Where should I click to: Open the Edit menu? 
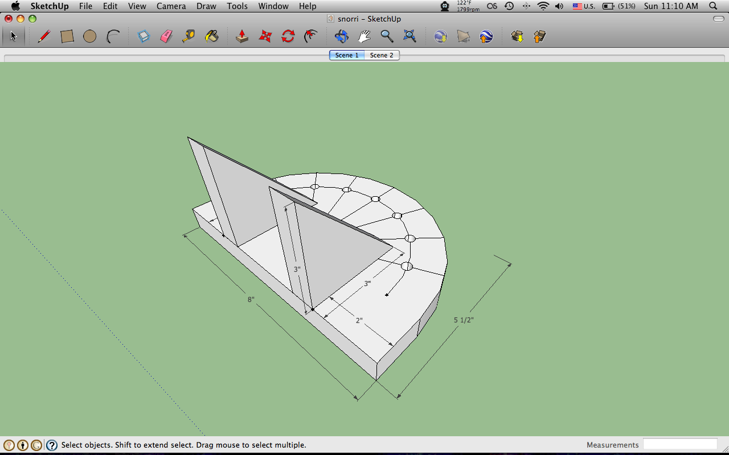coord(110,6)
